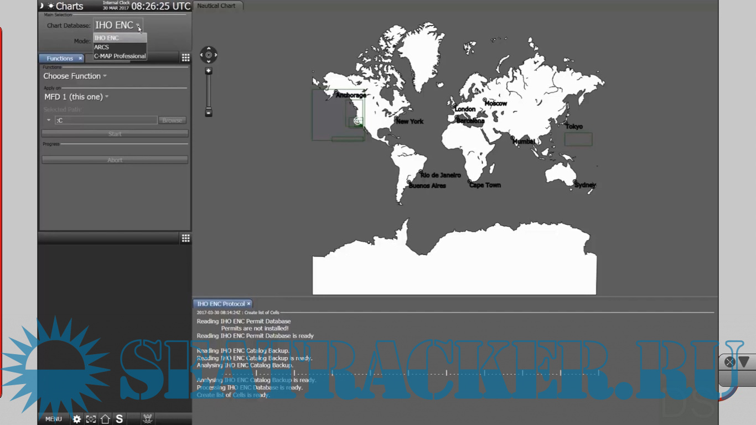The image size is (756, 425).
Task: Click the home icon in bottom toolbar
Action: click(105, 419)
